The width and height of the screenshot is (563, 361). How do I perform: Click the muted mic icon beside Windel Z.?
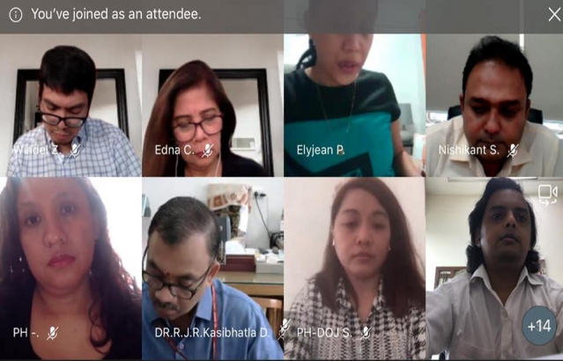coord(75,150)
